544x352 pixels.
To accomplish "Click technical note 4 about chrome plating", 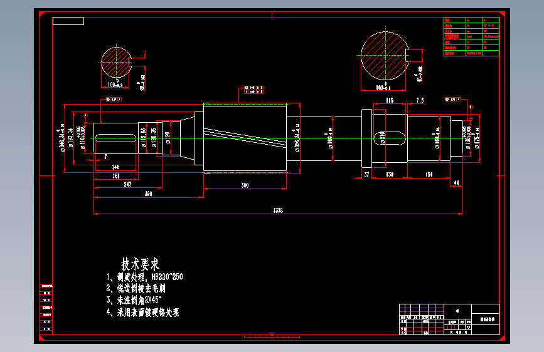I will click(x=142, y=312).
